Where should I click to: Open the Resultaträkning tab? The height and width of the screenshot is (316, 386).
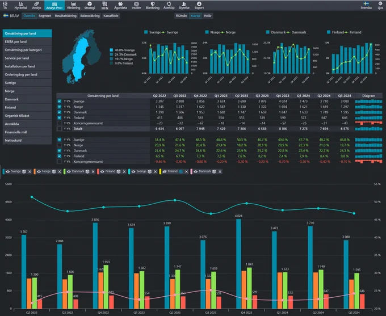[x=65, y=16]
